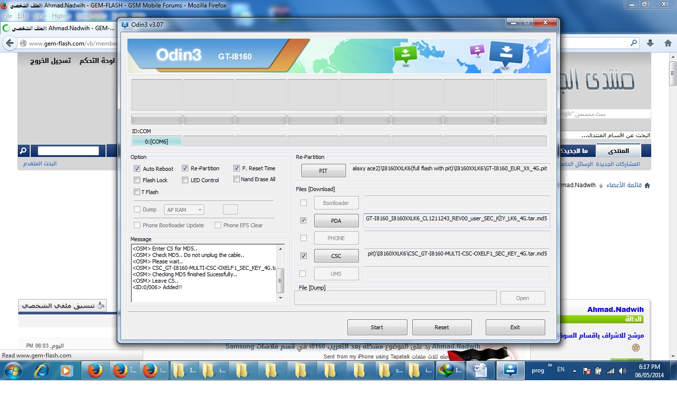Click the تنسيق ملفي الشخصي profile button
The width and height of the screenshot is (677, 404).
point(62,305)
